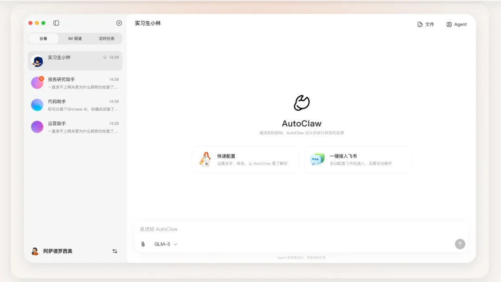Open the 报告研究助手 conversation
This screenshot has width=501, height=282.
[x=75, y=83]
